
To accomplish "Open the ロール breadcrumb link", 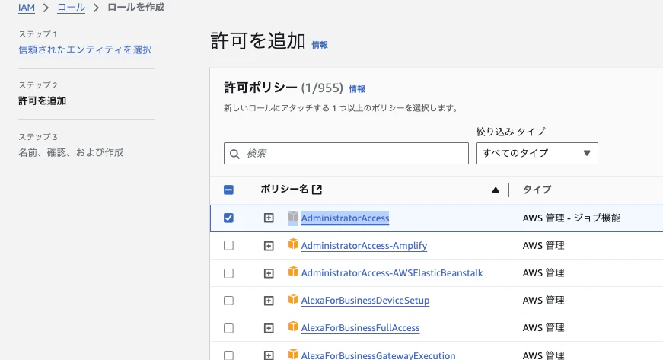I will click(x=71, y=8).
